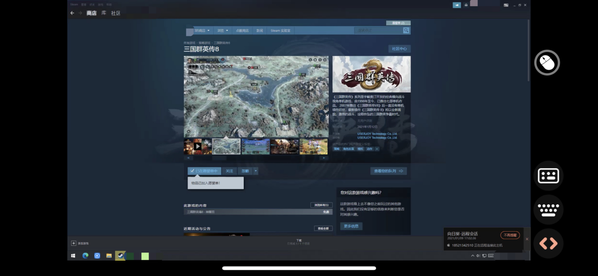The image size is (598, 276).
Task: Open Microsoft Edge from the taskbar
Action: tap(85, 256)
